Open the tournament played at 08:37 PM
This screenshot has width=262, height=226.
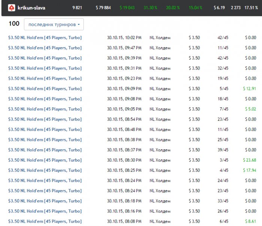[x=45, y=150]
